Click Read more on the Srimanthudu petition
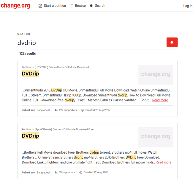This screenshot has width=193, height=180. (x=160, y=100)
